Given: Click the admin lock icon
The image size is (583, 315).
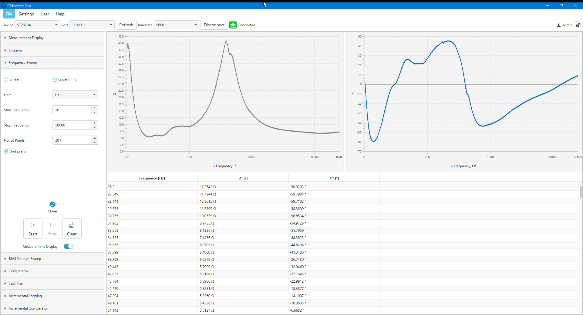Looking at the screenshot, I should [x=578, y=25].
